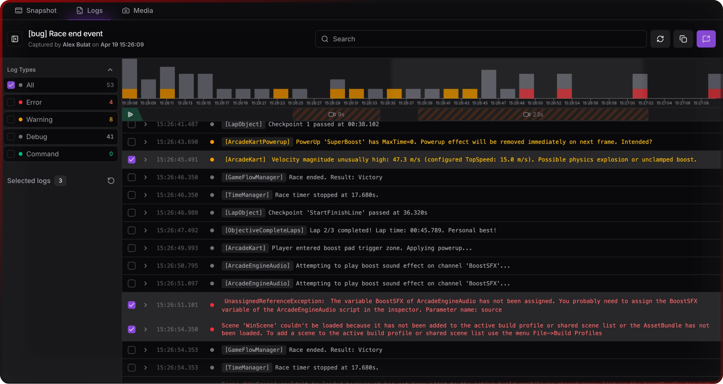This screenshot has width=723, height=384.
Task: Click the purple share export icon
Action: coord(706,39)
